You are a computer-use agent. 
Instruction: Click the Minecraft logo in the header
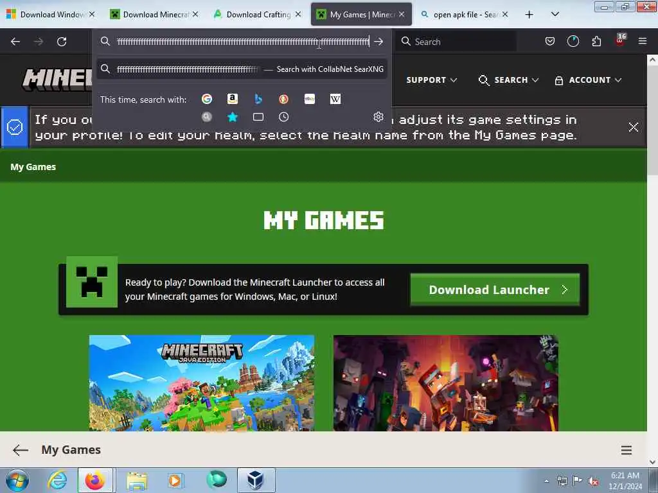pyautogui.click(x=57, y=80)
